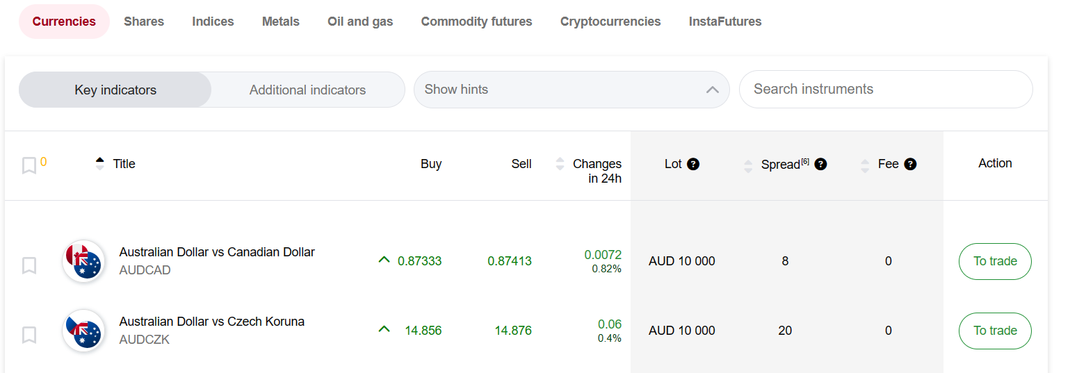Select the Key indicators view
Screen dimensions: 1086x373
(x=115, y=90)
